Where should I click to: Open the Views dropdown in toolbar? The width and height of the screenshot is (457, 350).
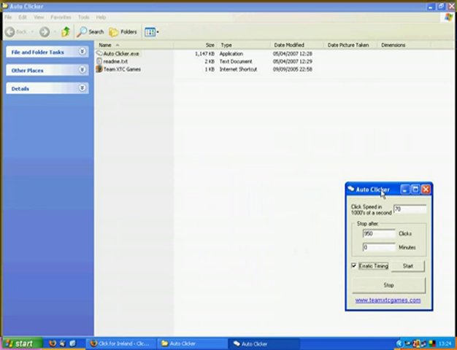(x=152, y=31)
